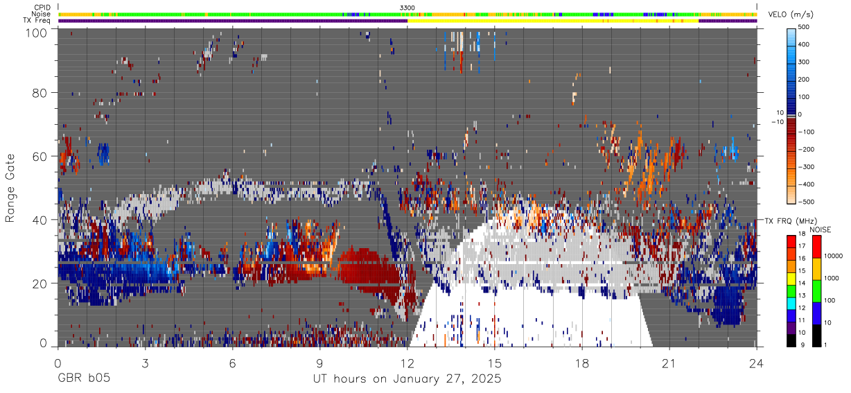851x393 pixels.
Task: Click x-axis tick label 15
Action: coord(495,363)
